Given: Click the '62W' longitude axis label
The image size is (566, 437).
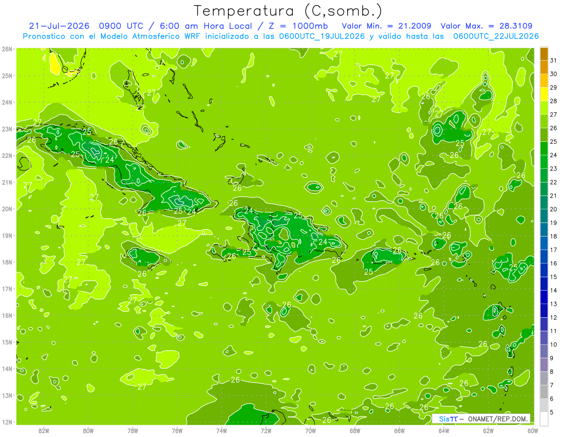Looking at the screenshot, I should (488, 431).
